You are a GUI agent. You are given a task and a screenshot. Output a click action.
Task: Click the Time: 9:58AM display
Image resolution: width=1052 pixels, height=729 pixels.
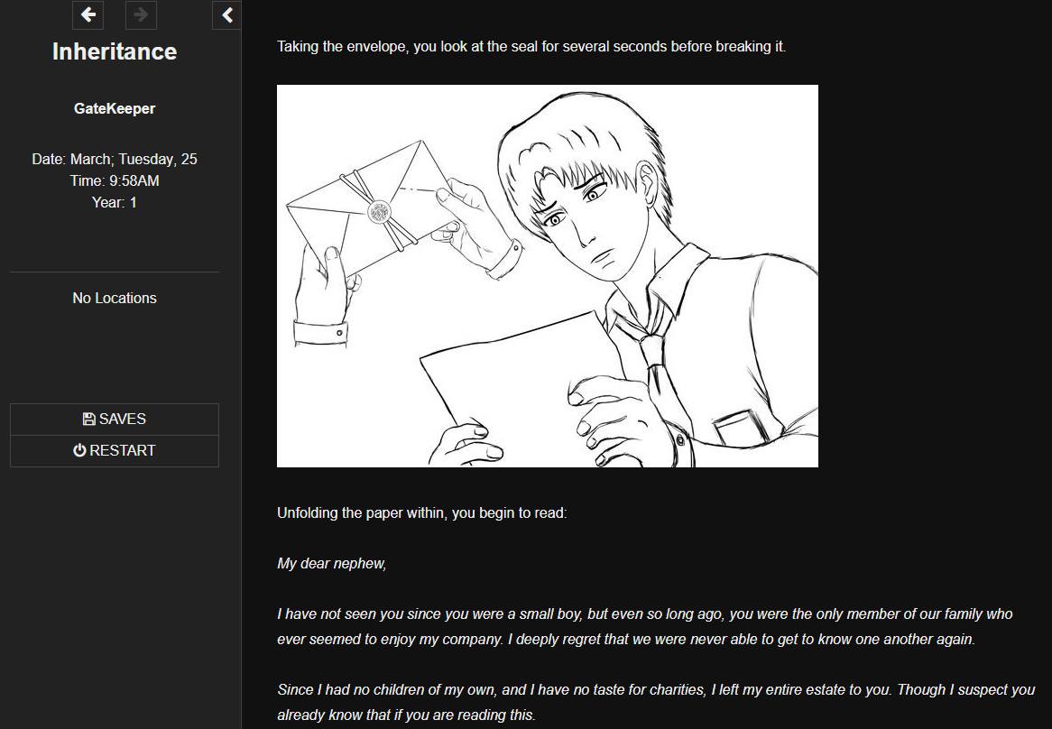point(115,180)
